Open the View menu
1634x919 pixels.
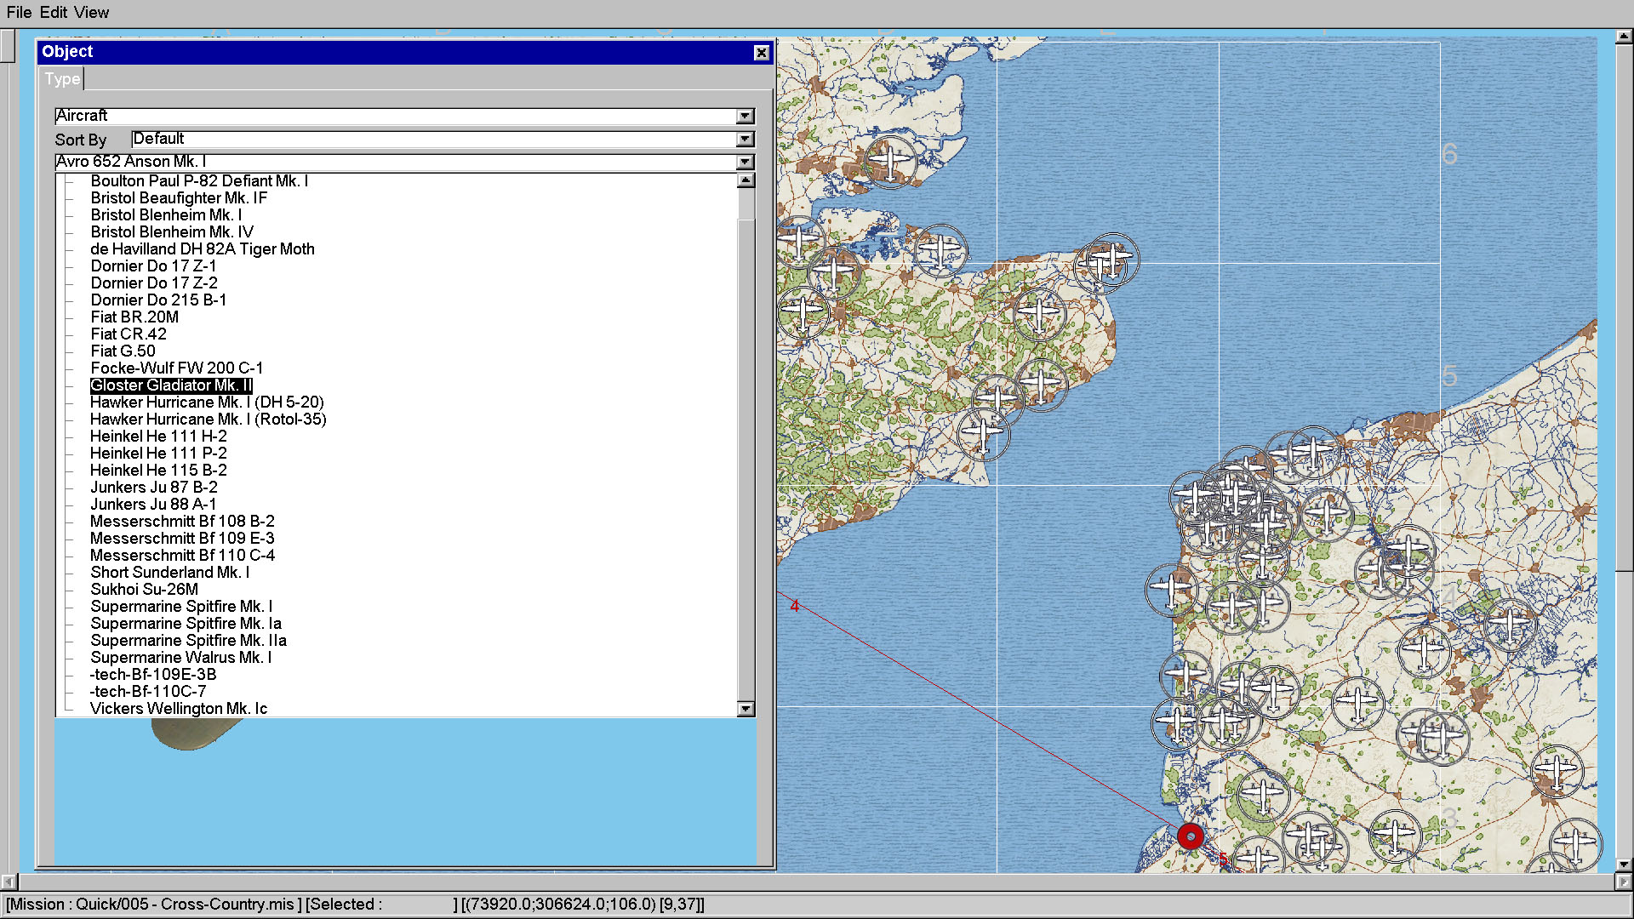point(91,12)
